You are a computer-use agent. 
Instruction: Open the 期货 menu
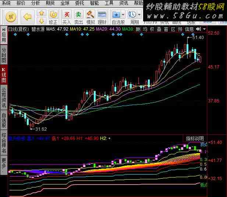point(50,3)
